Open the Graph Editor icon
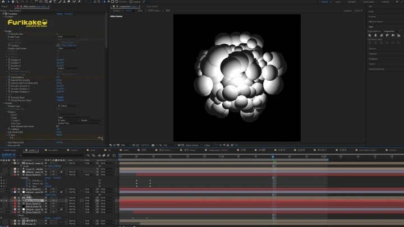 click(114, 155)
